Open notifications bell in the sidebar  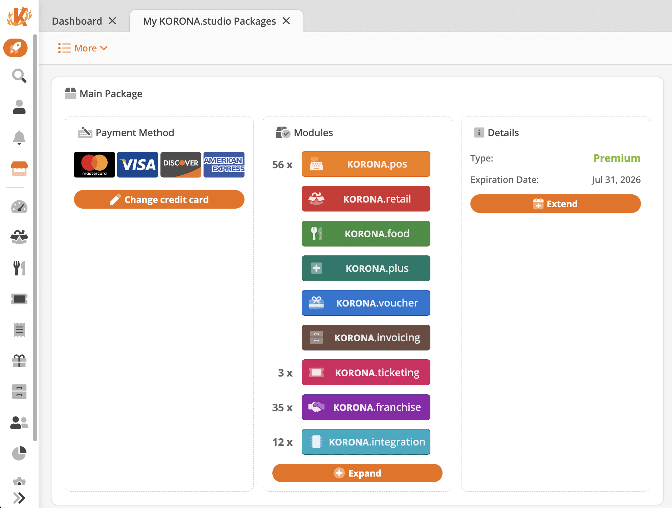(19, 138)
